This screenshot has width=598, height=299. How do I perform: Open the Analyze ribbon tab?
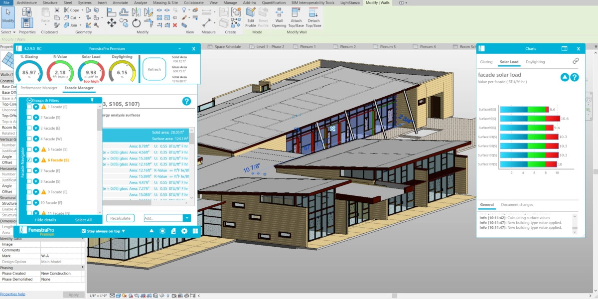tap(140, 2)
